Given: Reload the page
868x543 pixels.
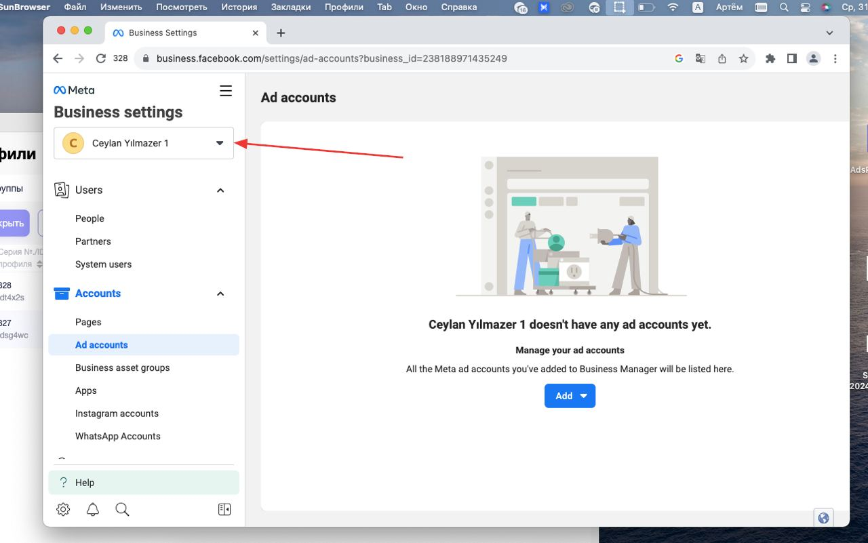Looking at the screenshot, I should tap(101, 58).
